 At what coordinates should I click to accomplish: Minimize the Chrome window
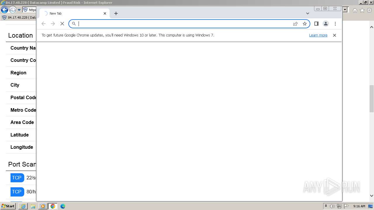pos(318,9)
